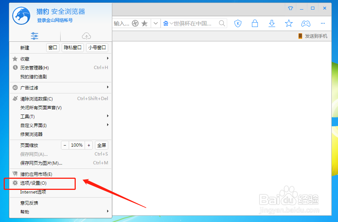The width and height of the screenshot is (338, 222).
Task: Click the favorites star toolbar icon
Action: tap(289, 23)
